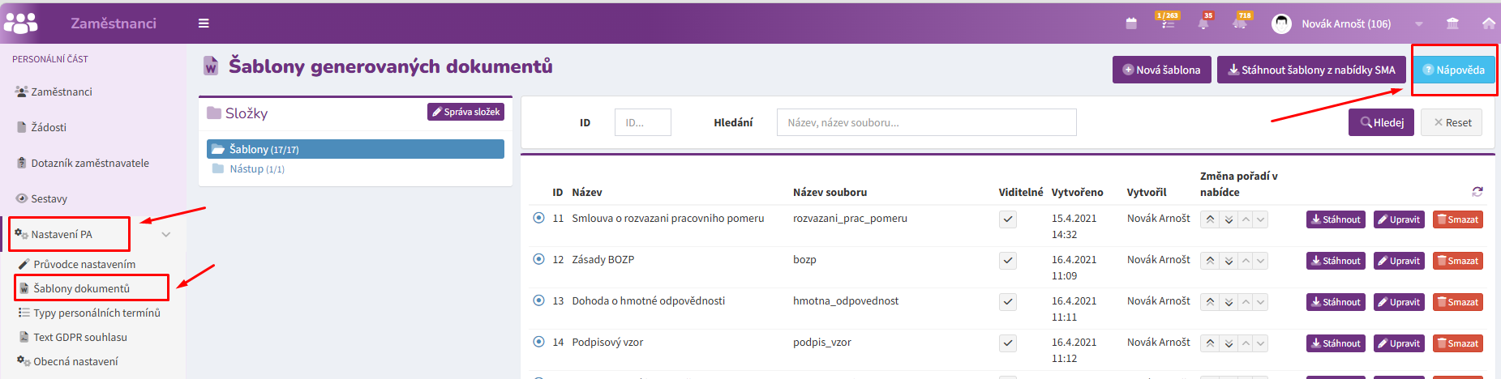
Task: Open task list icon with 1/263 badge
Action: [1168, 23]
